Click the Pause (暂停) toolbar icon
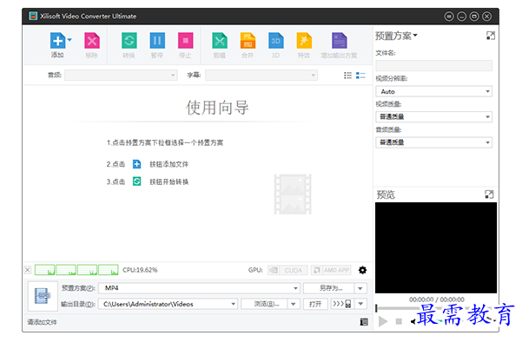This screenshot has height=342, width=522. coord(157,41)
